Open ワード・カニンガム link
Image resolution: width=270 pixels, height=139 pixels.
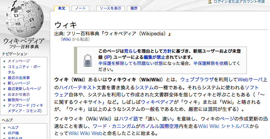[x=114, y=126]
